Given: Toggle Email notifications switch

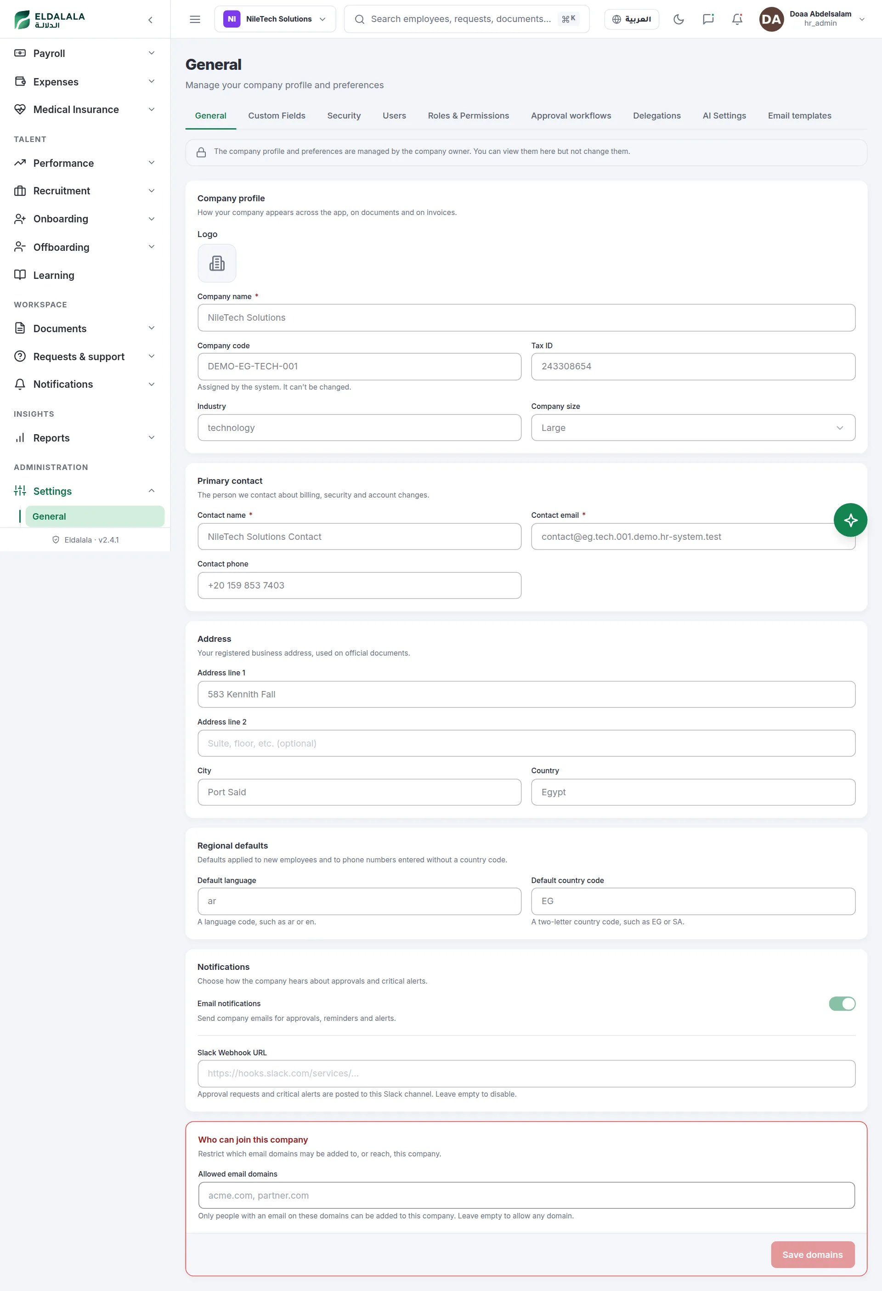Looking at the screenshot, I should tap(842, 1003).
